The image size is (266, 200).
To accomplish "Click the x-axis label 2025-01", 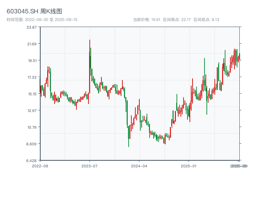I will click(x=189, y=166).
